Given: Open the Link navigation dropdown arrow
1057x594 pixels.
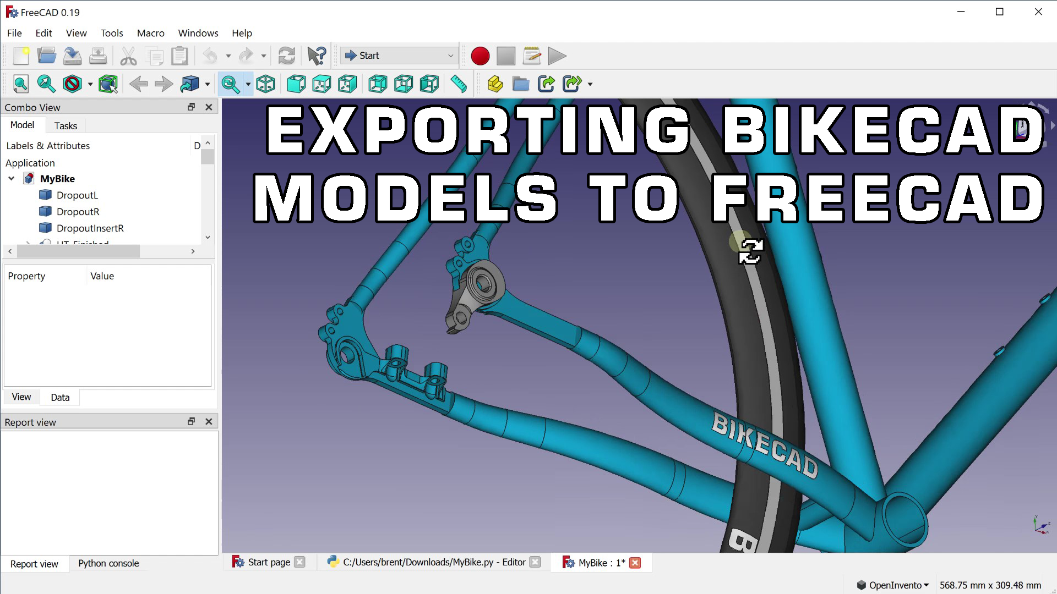Looking at the screenshot, I should coord(208,85).
